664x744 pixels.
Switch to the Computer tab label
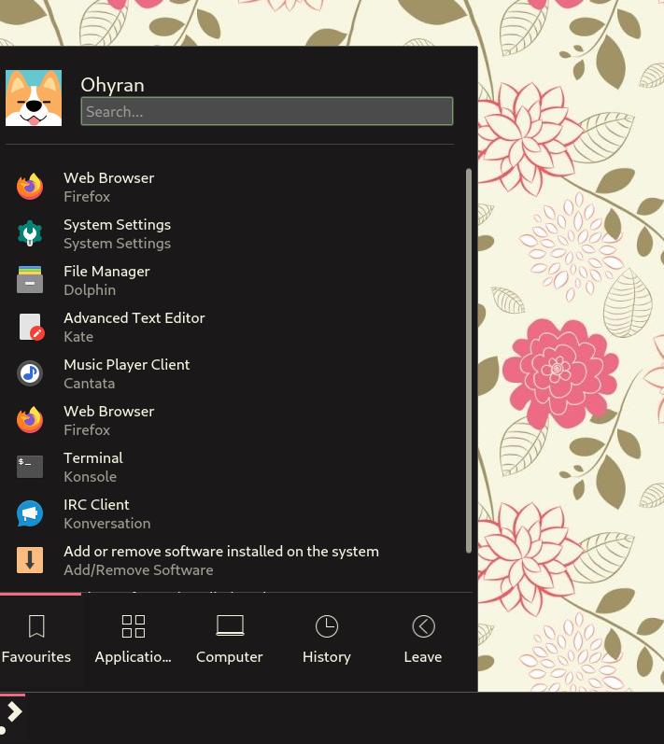(x=230, y=656)
